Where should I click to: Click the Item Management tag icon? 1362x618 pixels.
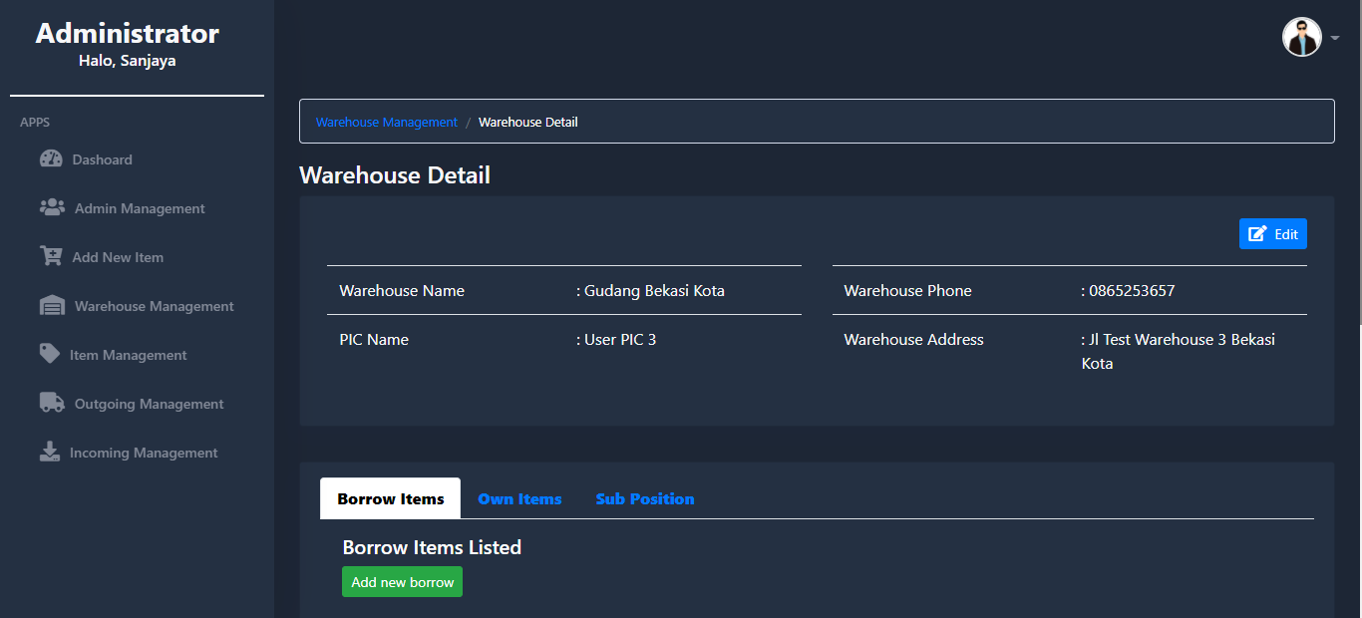(x=50, y=354)
